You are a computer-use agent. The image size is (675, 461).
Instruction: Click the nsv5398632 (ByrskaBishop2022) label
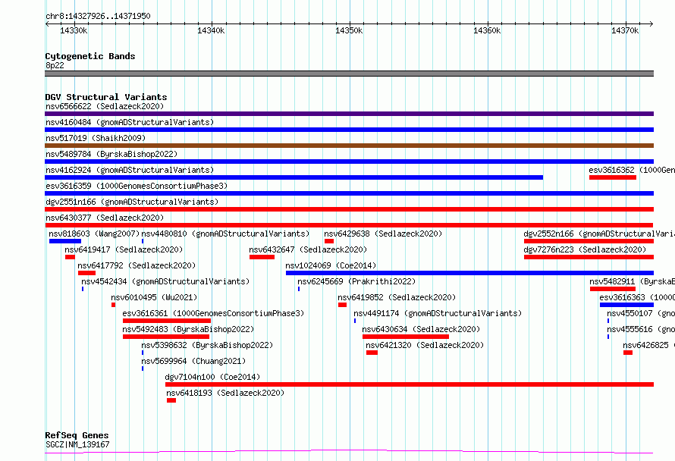(207, 345)
